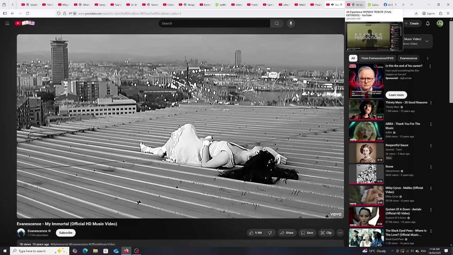Screen dimensions: 453x255
Task: Select the All filter chip
Action: pyautogui.click(x=353, y=58)
